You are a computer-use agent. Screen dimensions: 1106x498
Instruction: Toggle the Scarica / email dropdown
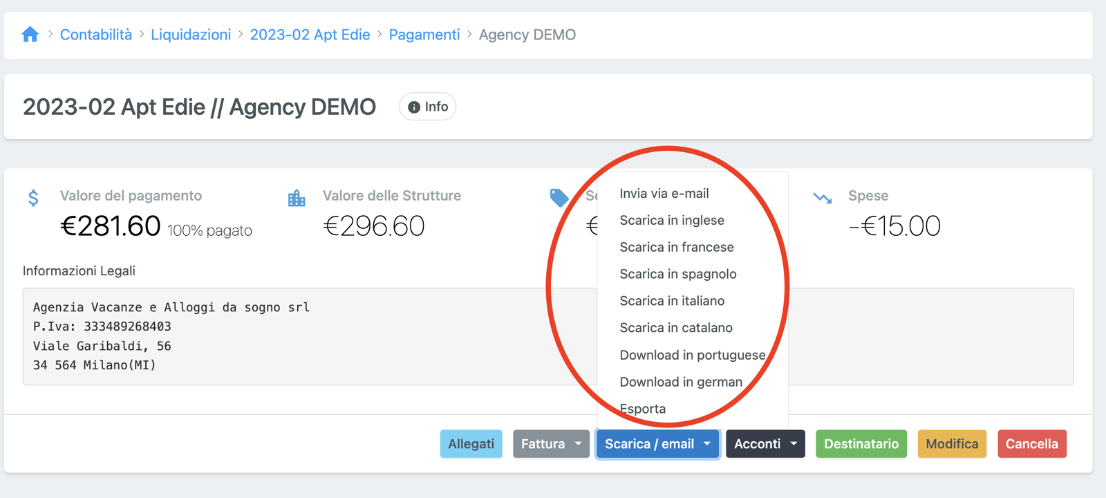point(657,444)
